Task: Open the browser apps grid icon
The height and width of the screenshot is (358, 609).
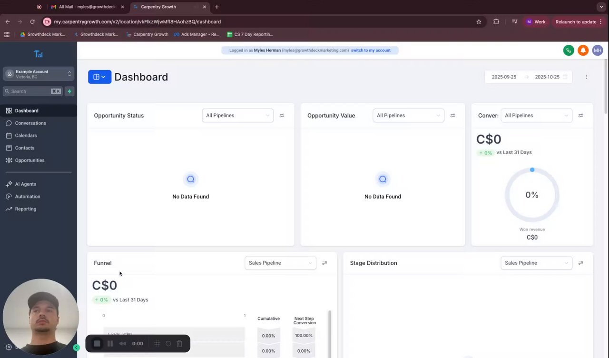Action: 7,34
